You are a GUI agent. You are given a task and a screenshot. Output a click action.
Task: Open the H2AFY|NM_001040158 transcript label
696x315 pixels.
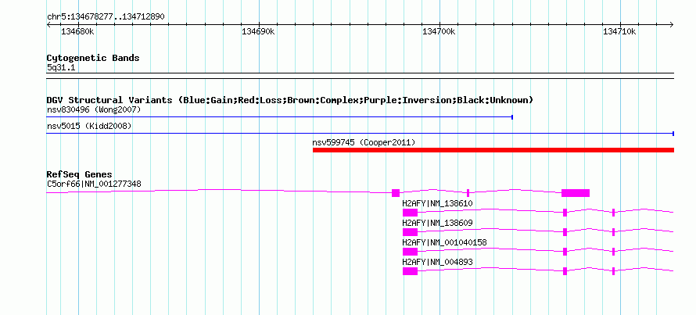click(x=444, y=242)
